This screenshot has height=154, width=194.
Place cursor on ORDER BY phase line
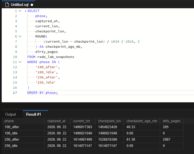pos(43,93)
